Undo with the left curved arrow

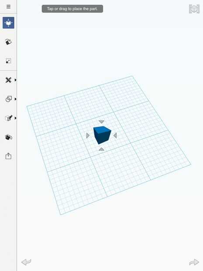pos(26,262)
